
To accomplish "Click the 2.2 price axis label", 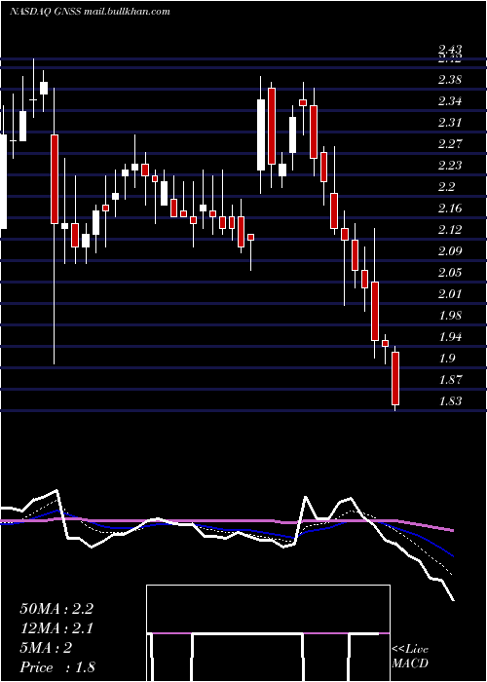I will pyautogui.click(x=446, y=187).
